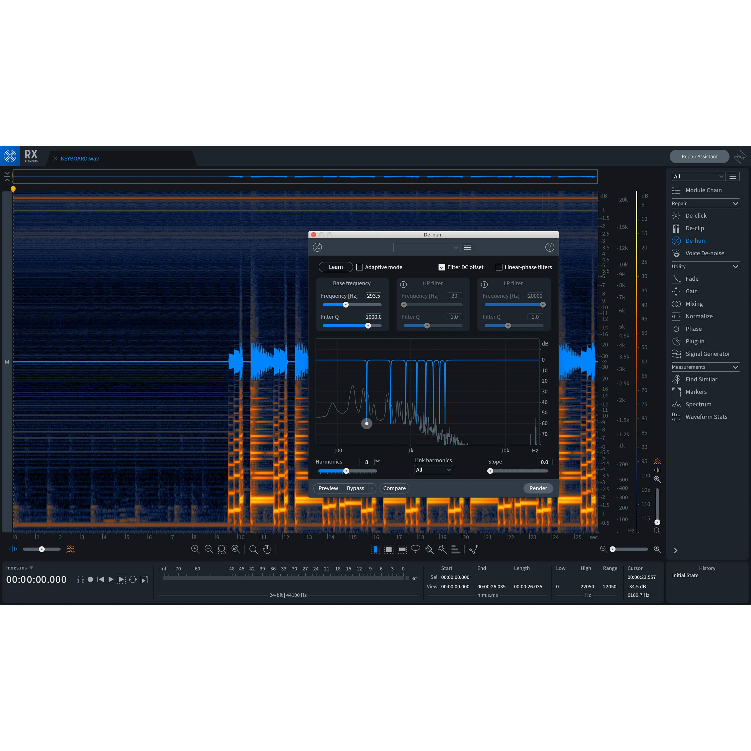Select the Hand grab tool

point(267,549)
